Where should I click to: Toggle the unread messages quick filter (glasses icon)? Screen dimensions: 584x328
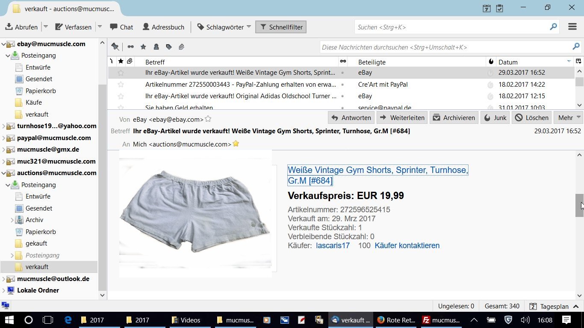coord(130,47)
